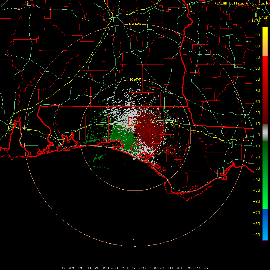Click the 0 value on velocity scale
This screenshot has width=270, height=270.
click(259, 135)
